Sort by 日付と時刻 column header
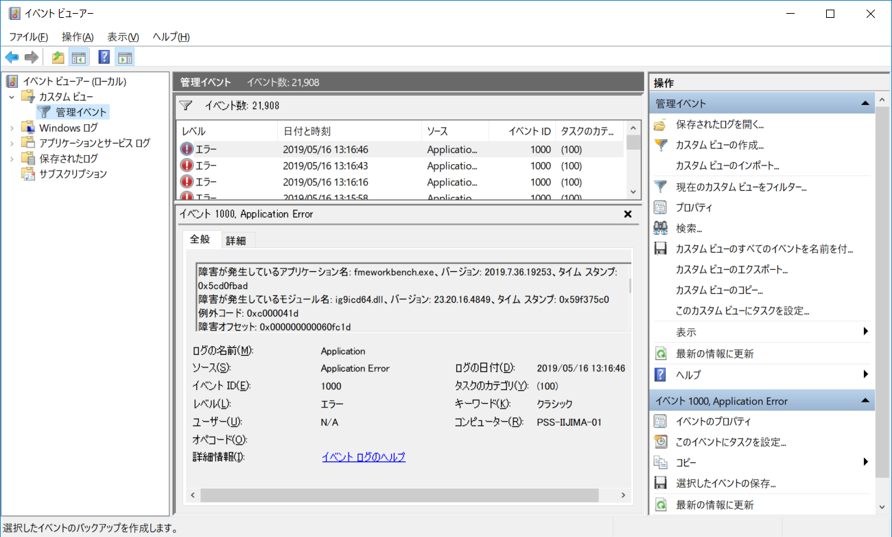Viewport: 892px width, 537px height. click(350, 131)
